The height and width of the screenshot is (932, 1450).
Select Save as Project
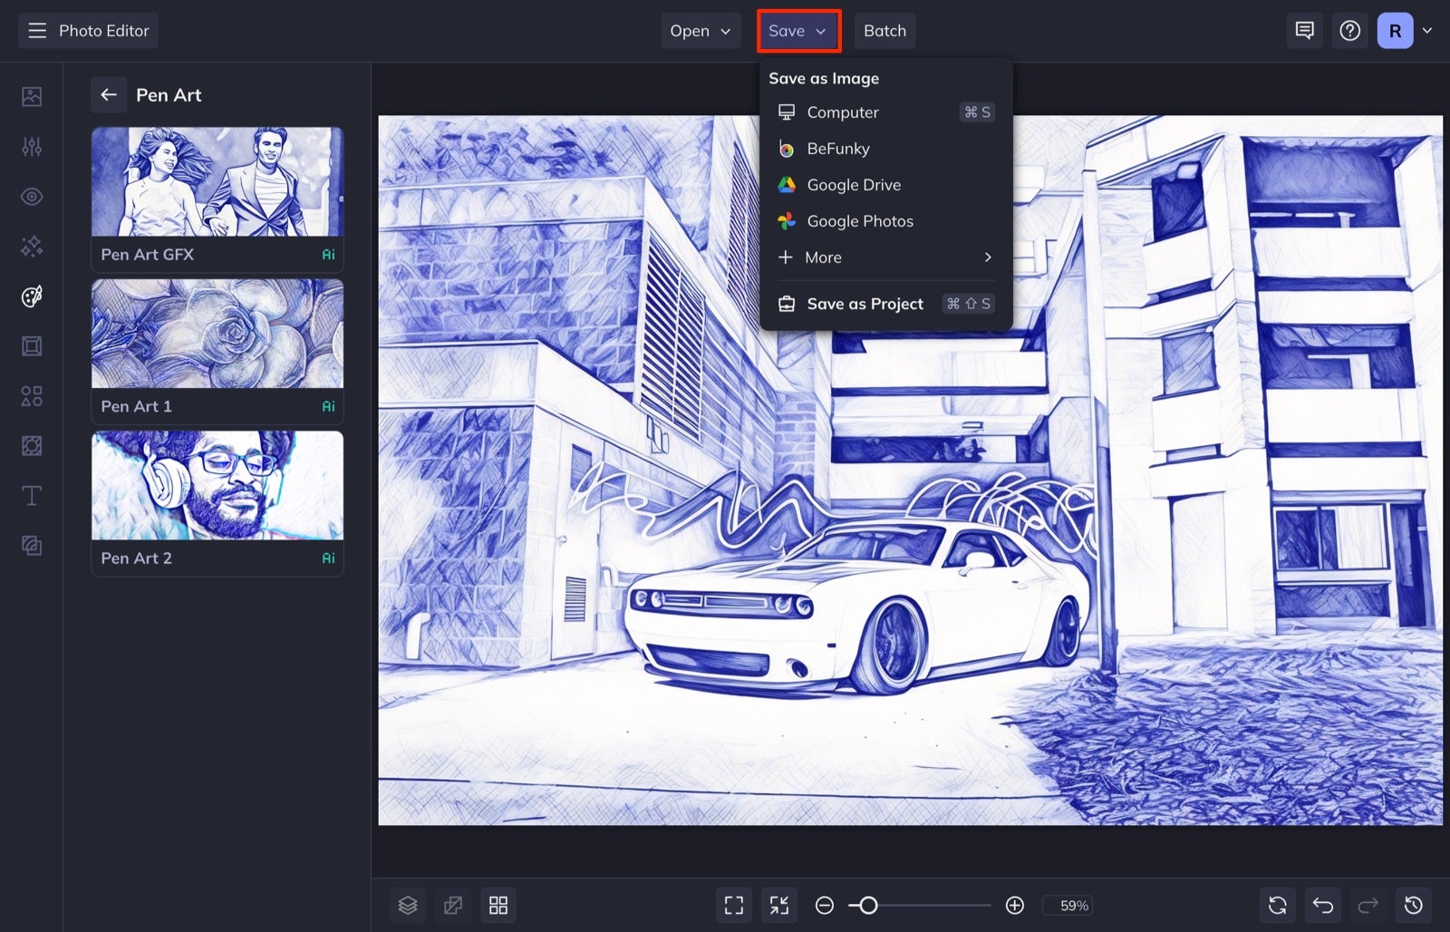point(864,304)
